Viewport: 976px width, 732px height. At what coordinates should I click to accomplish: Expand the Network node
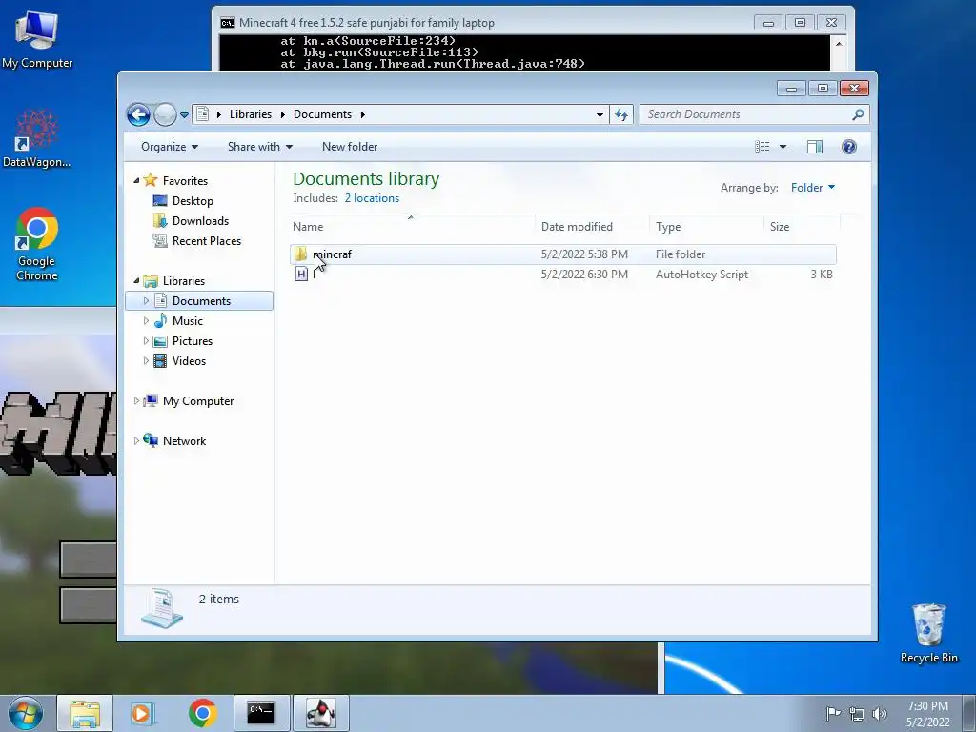click(x=136, y=440)
